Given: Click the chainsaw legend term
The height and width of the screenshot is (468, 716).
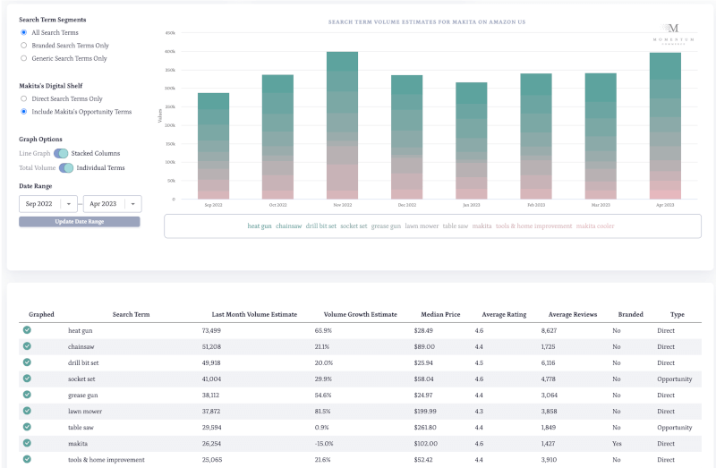Looking at the screenshot, I should [x=289, y=226].
